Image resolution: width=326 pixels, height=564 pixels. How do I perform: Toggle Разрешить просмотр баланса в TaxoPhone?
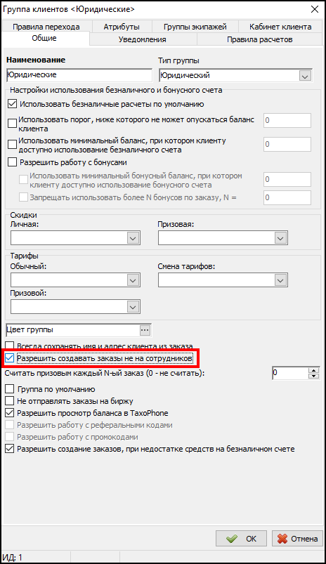pyautogui.click(x=9, y=413)
